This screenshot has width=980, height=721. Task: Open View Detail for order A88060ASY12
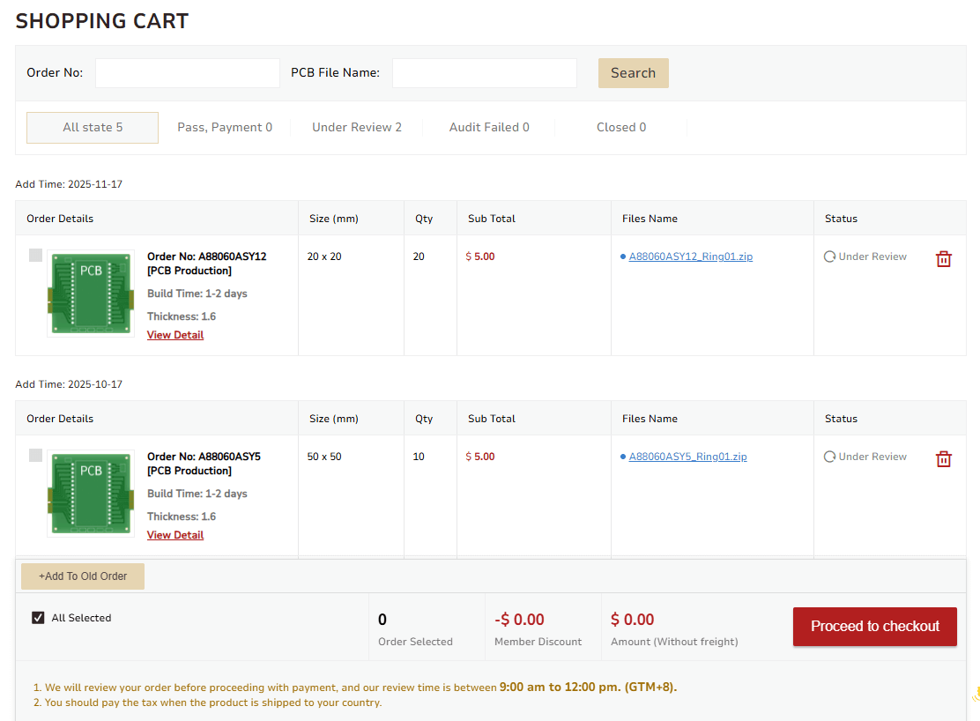pyautogui.click(x=175, y=335)
